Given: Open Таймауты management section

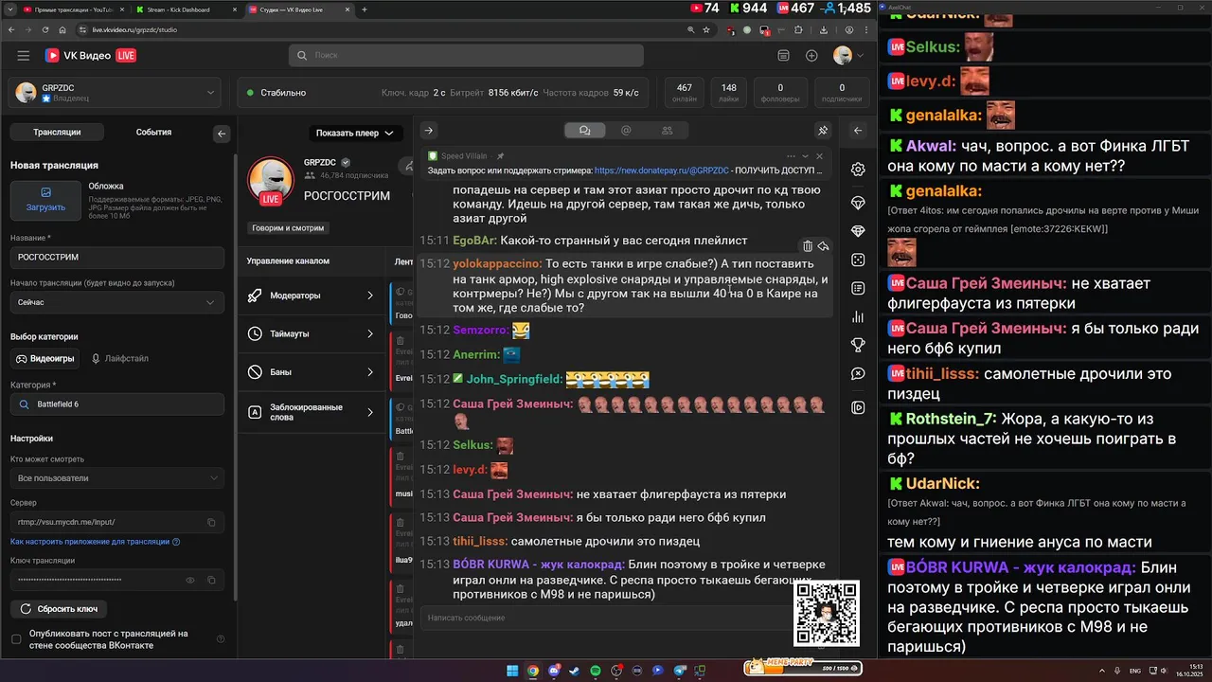Looking at the screenshot, I should tap(312, 333).
